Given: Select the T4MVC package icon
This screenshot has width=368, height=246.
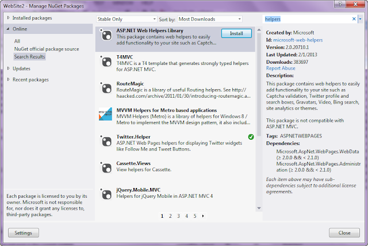Looking at the screenshot, I should (x=106, y=62).
